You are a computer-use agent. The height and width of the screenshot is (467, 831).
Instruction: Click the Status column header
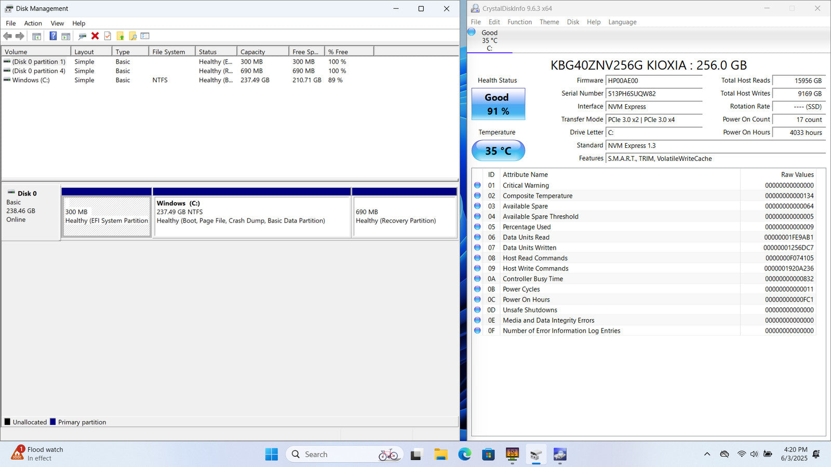click(216, 52)
